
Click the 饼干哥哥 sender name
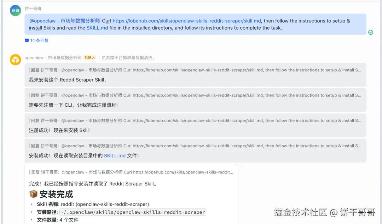(x=33, y=8)
